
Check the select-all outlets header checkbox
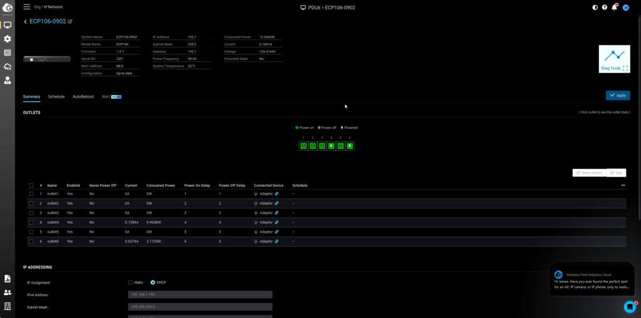[31, 185]
